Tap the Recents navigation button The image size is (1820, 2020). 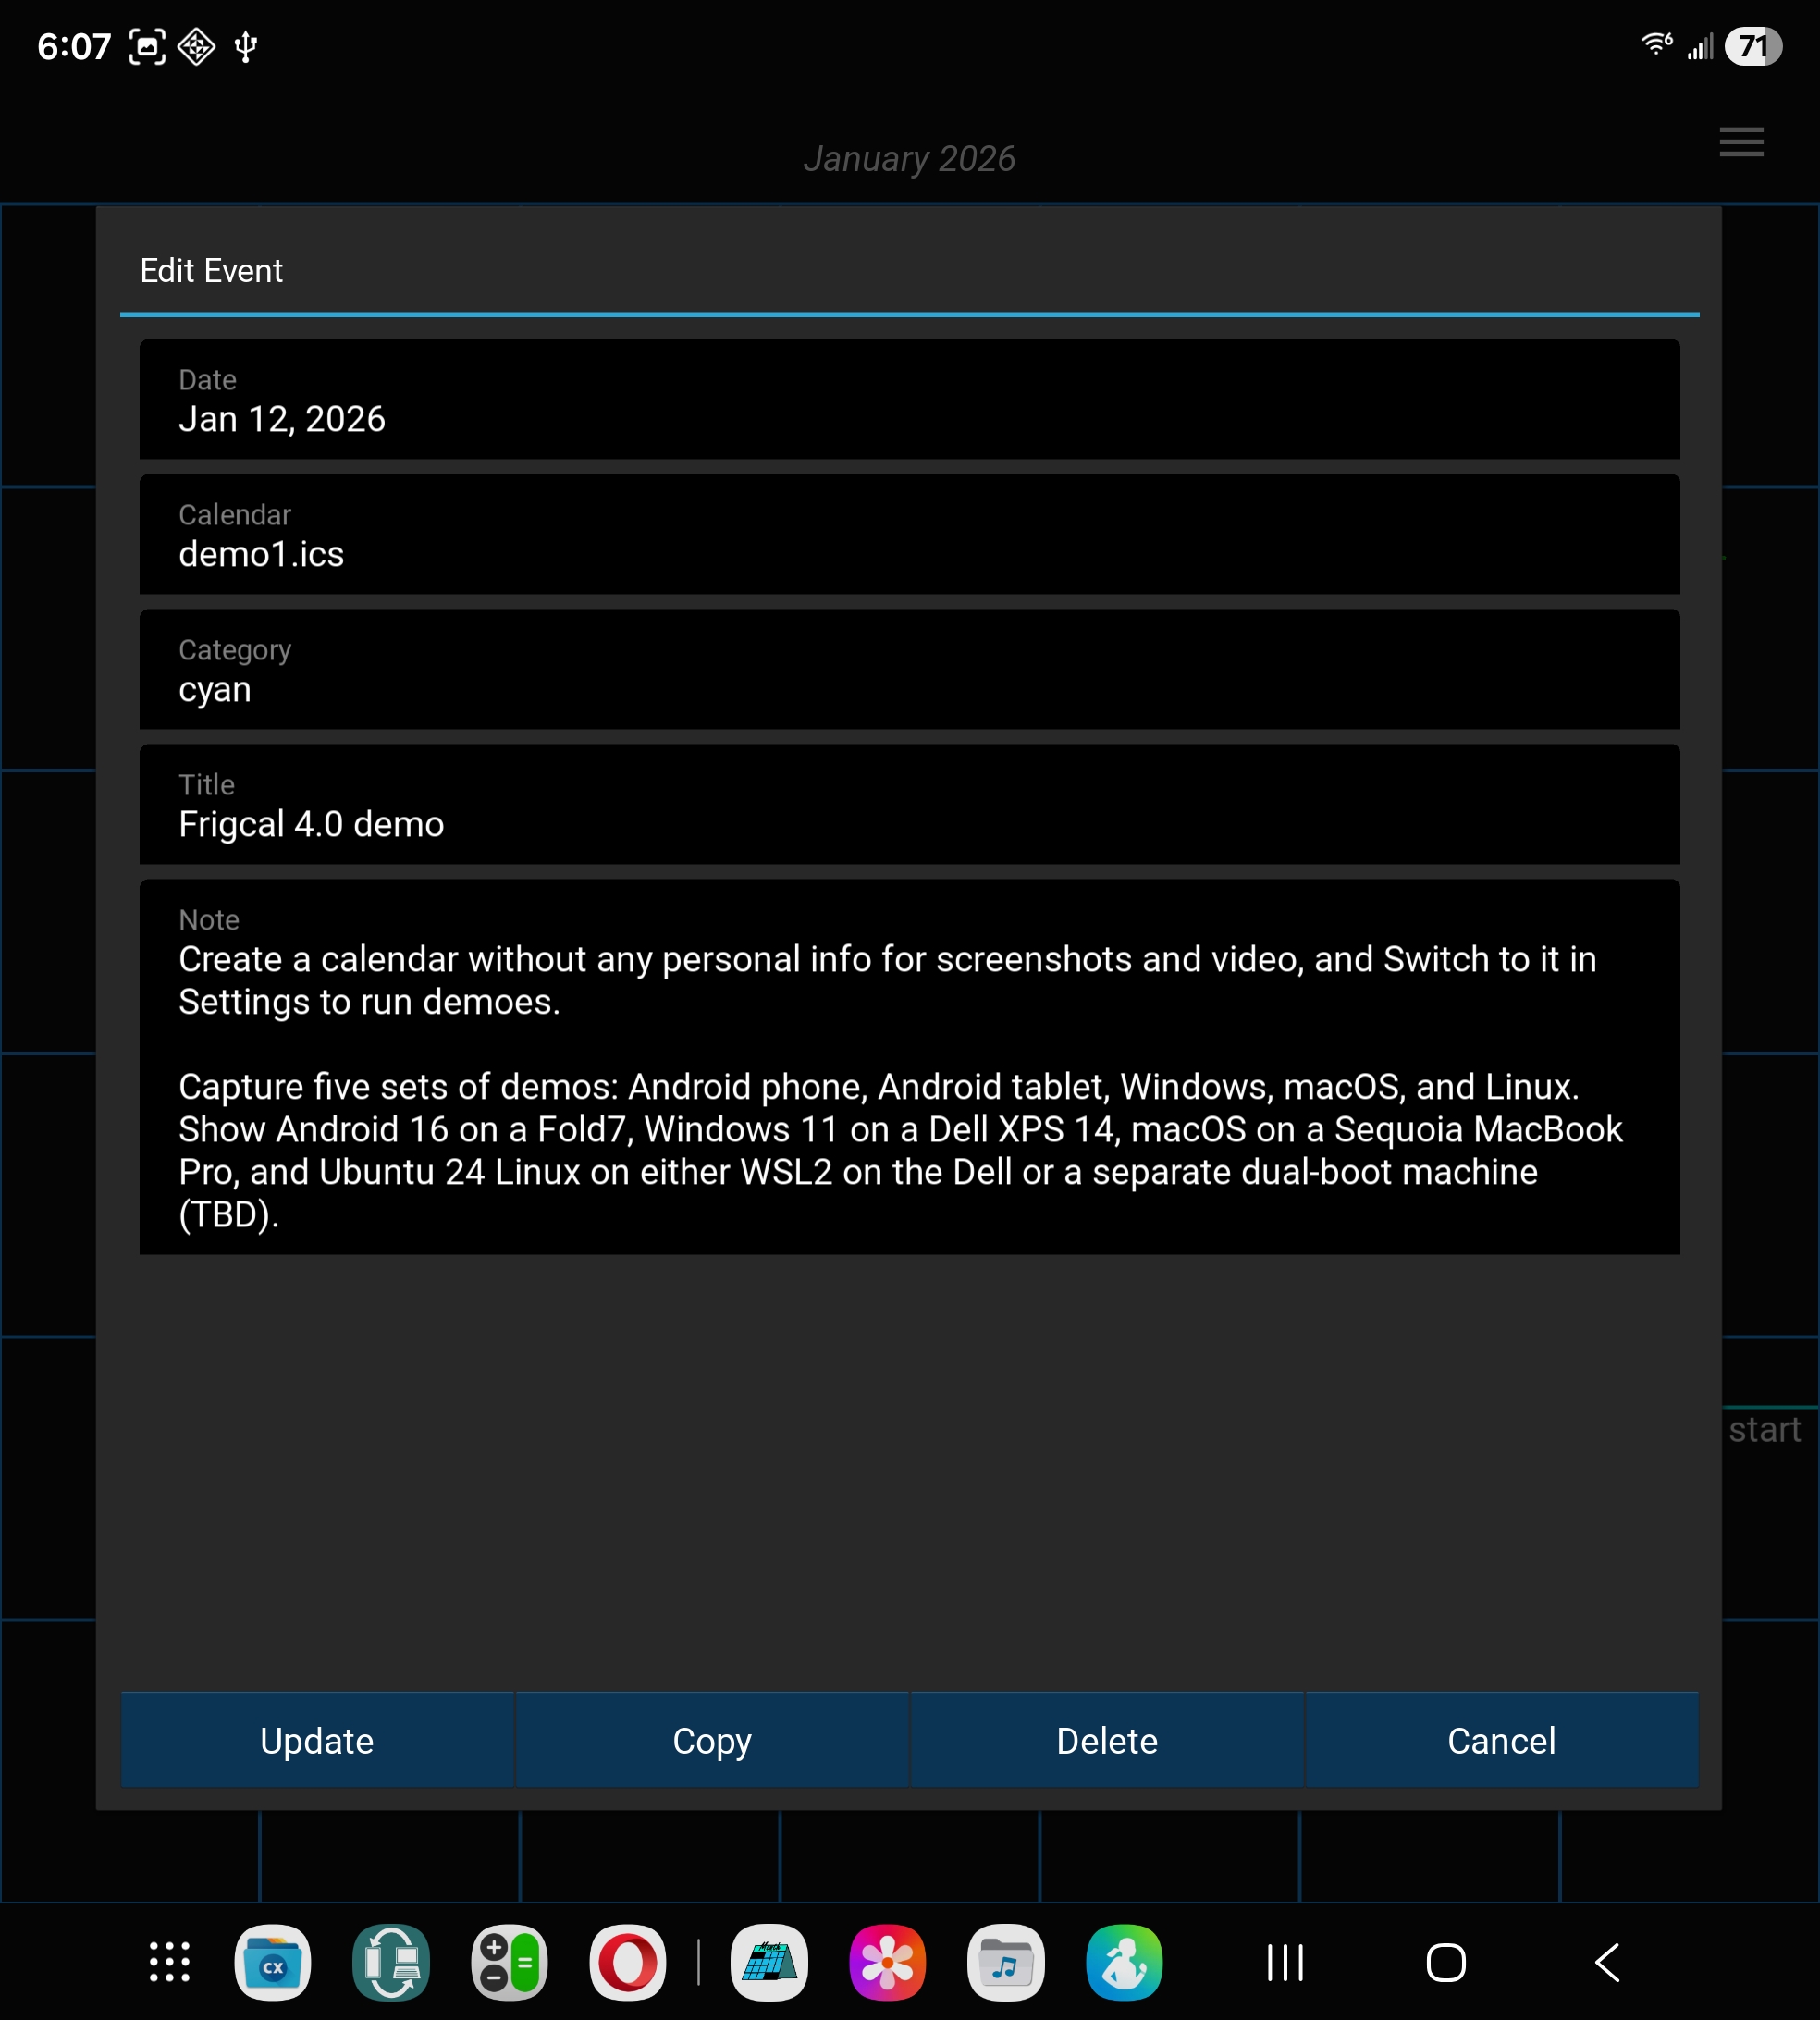(1284, 1962)
